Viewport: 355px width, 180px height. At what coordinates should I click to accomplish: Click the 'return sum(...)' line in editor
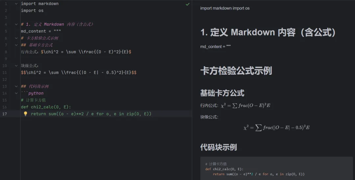pyautogui.click(x=91, y=114)
